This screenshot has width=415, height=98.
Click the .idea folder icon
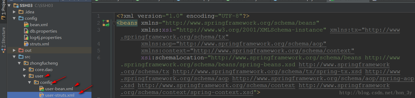tap(21, 12)
